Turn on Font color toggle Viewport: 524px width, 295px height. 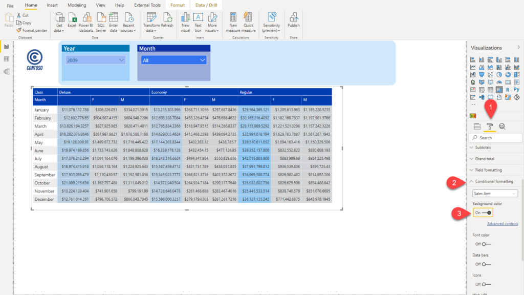(x=483, y=244)
